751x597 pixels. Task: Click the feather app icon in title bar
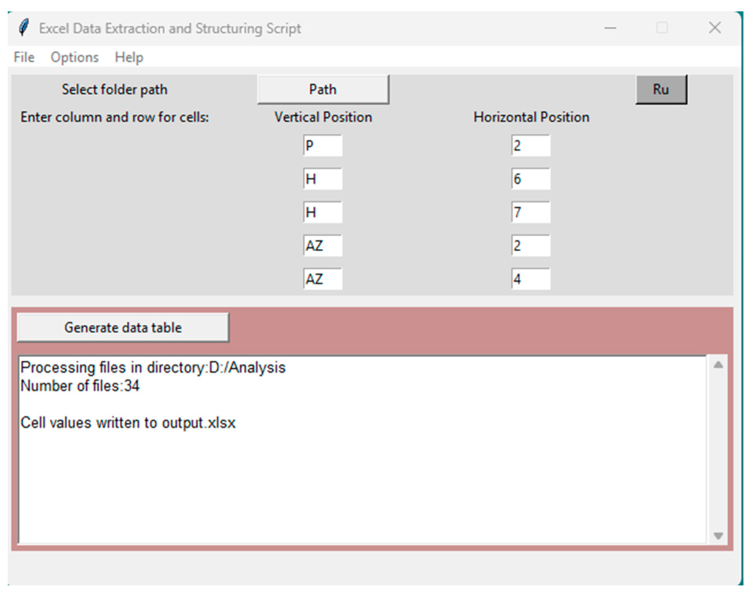click(x=24, y=28)
